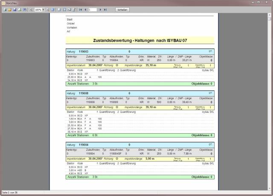
Task: Click the 100% zoom combo box
Action: tap(40, 10)
